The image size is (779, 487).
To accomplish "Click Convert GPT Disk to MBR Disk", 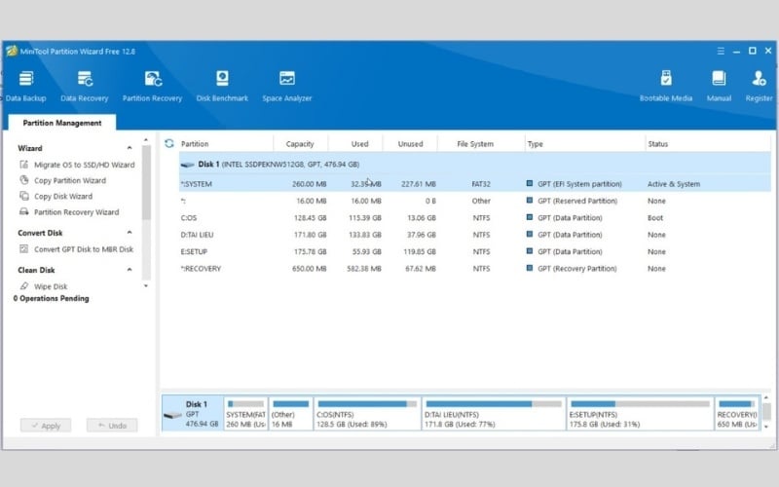I will (x=84, y=250).
